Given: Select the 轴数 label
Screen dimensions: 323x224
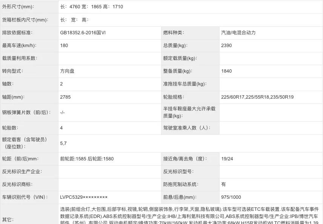Looking at the screenshot, I should pyautogui.click(x=8, y=84).
